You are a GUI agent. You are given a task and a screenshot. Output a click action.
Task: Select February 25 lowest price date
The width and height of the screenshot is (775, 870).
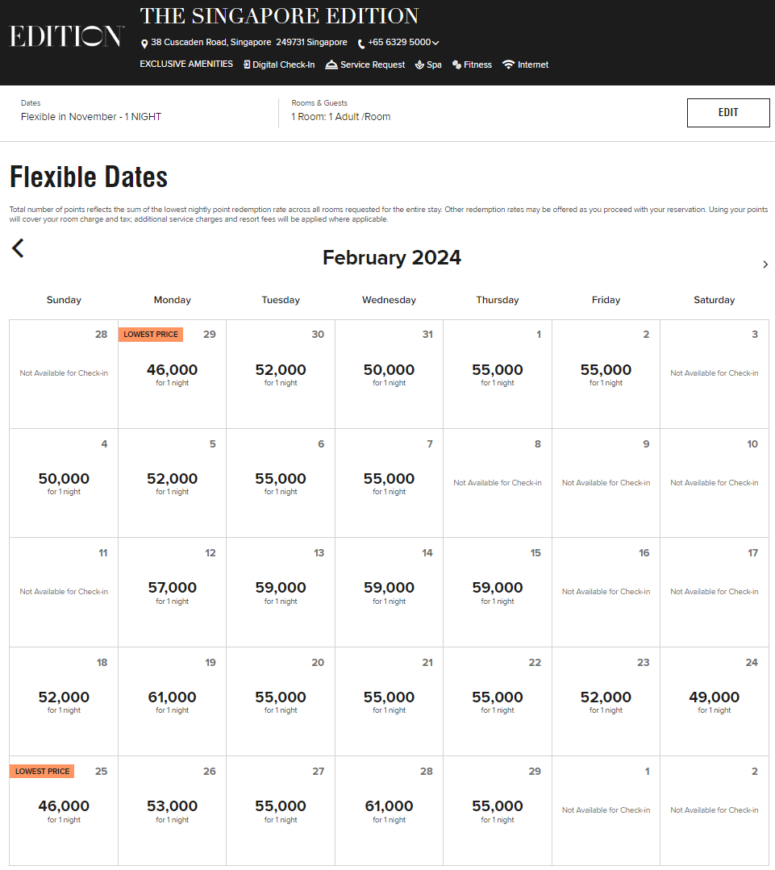point(64,810)
